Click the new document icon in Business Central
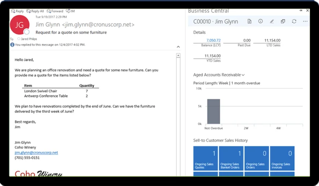The height and width of the screenshot is (186, 319). tap(250, 21)
